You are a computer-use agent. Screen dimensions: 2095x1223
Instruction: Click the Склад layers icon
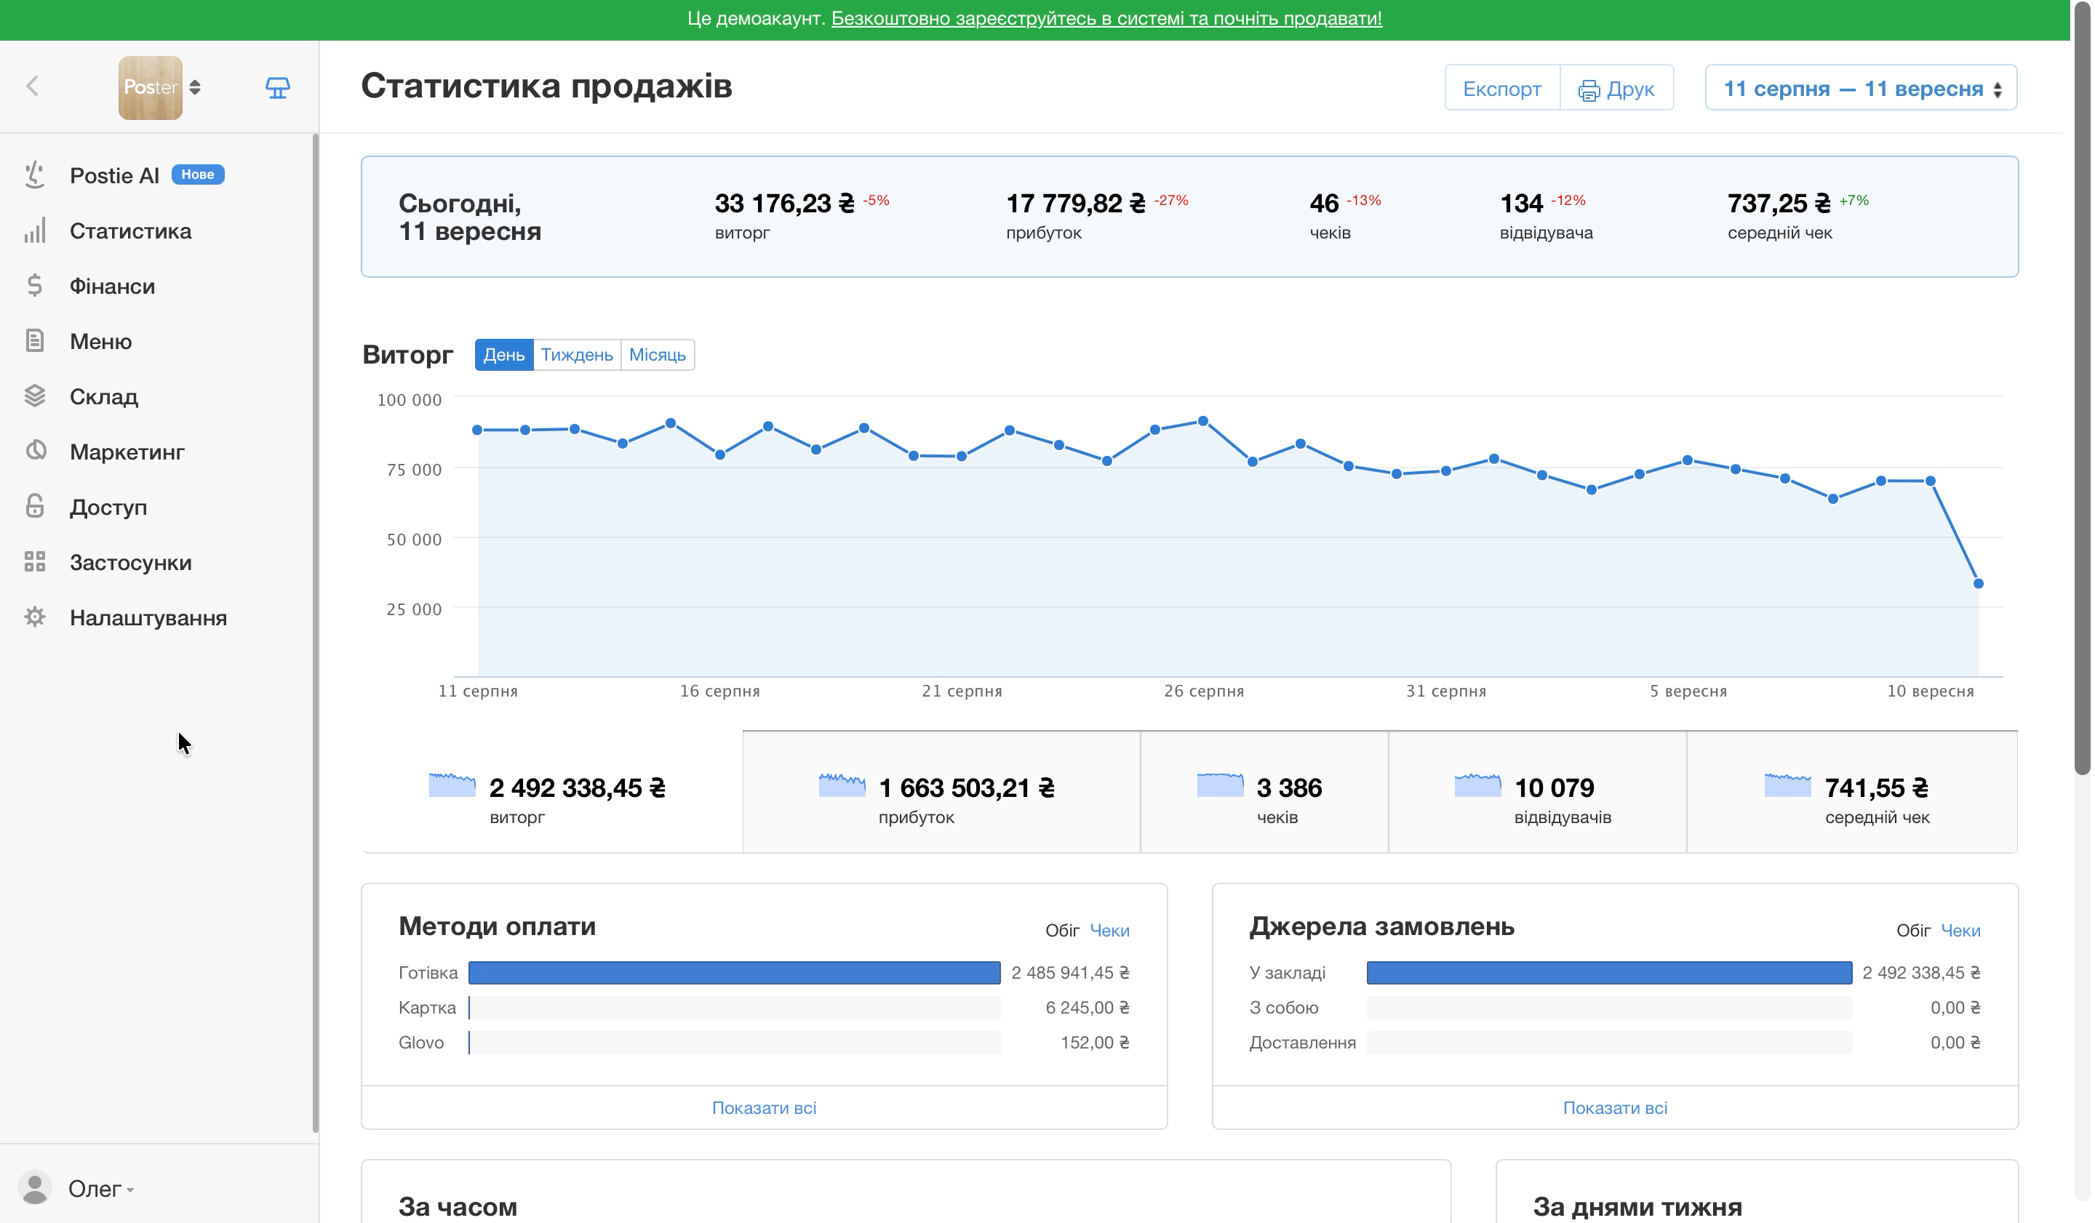[34, 396]
